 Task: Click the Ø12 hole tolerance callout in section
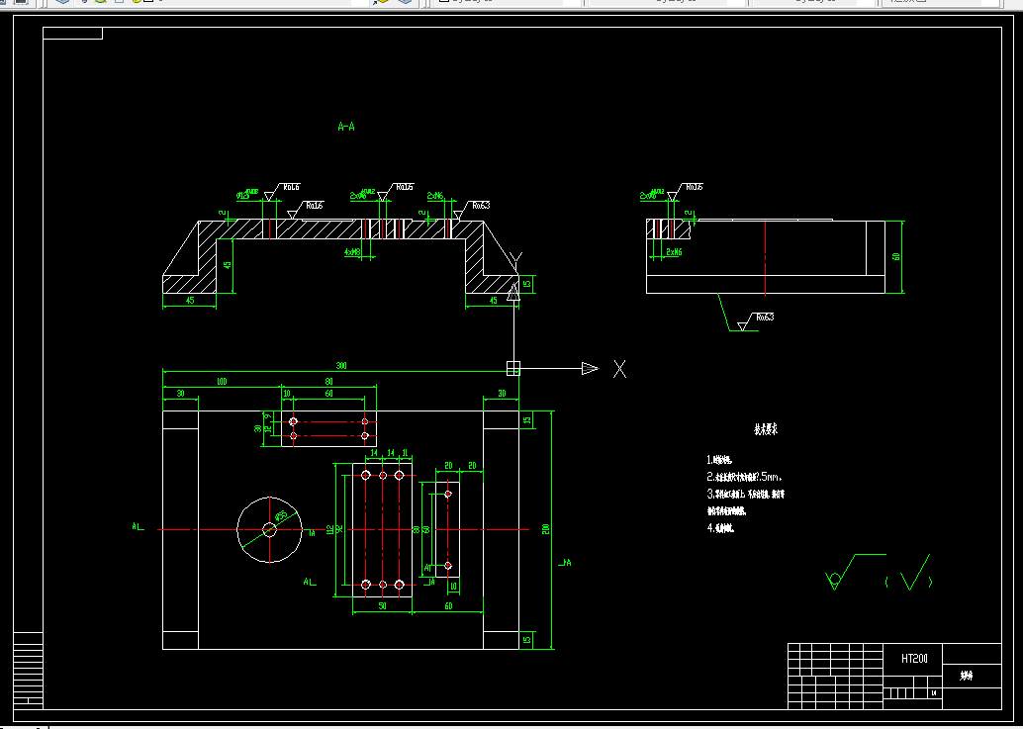click(x=247, y=194)
